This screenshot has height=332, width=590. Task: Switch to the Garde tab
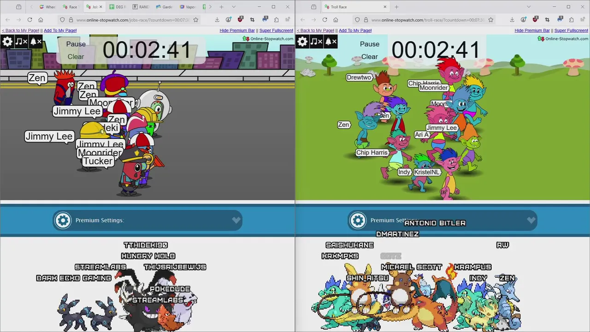[x=165, y=7]
